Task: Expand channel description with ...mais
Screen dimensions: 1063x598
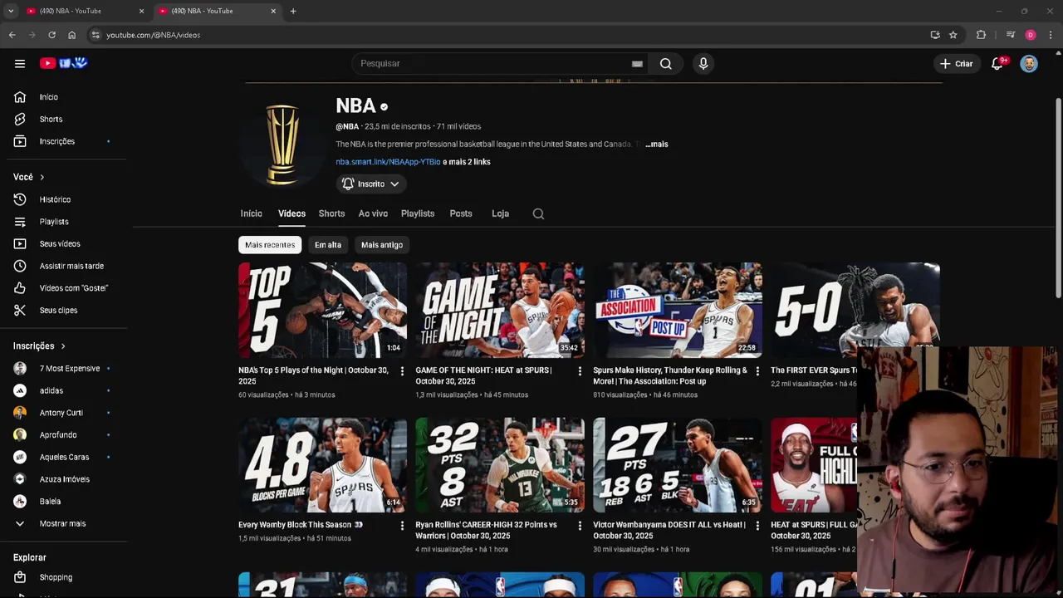Action: (x=656, y=145)
